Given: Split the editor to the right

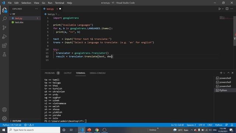Looking at the screenshot, I should pyautogui.click(x=227, y=9).
